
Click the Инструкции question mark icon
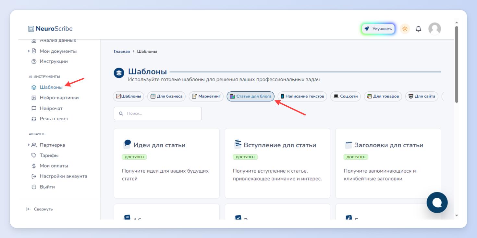[x=34, y=61]
